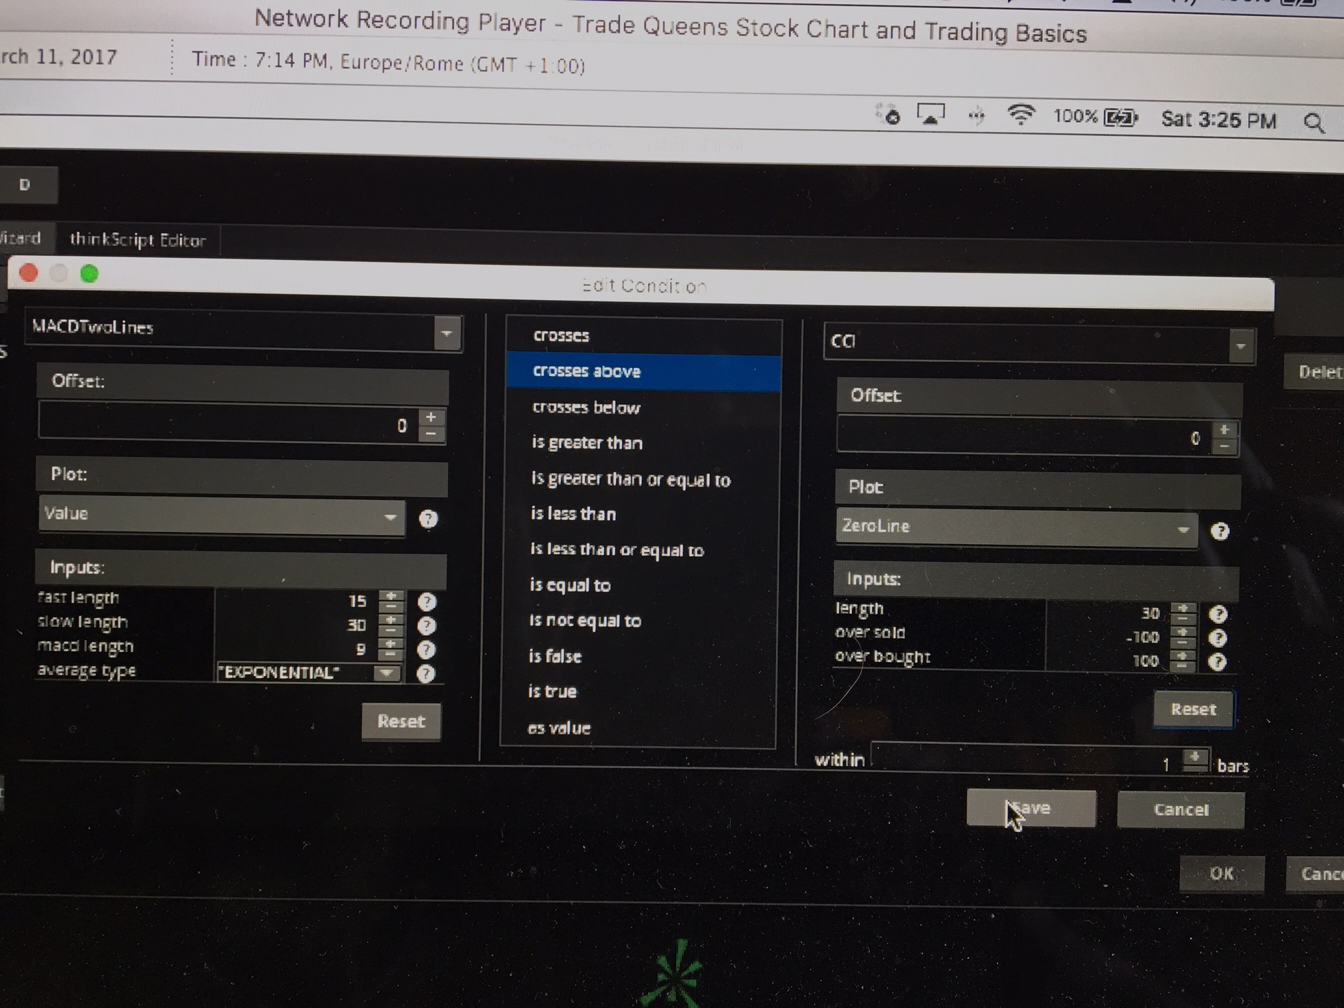Increment the fast length value stepper
1344x1008 pixels.
(391, 596)
